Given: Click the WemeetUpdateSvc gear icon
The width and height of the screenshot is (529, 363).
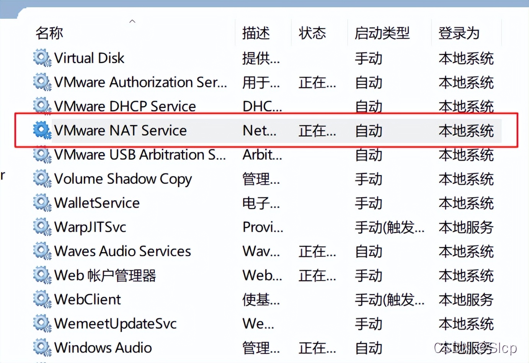Looking at the screenshot, I should click(42, 324).
